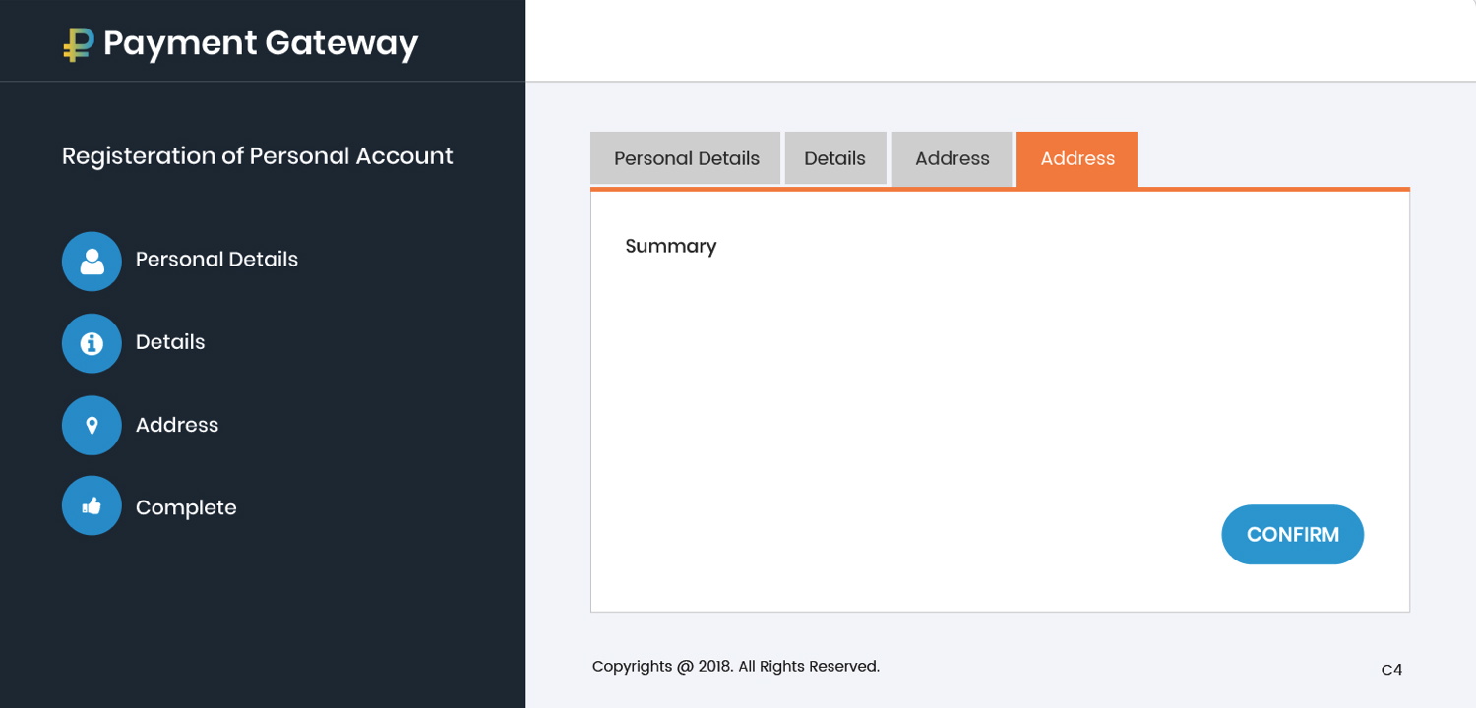The height and width of the screenshot is (708, 1476).
Task: Switch to the Personal Details tab
Action: (x=686, y=158)
